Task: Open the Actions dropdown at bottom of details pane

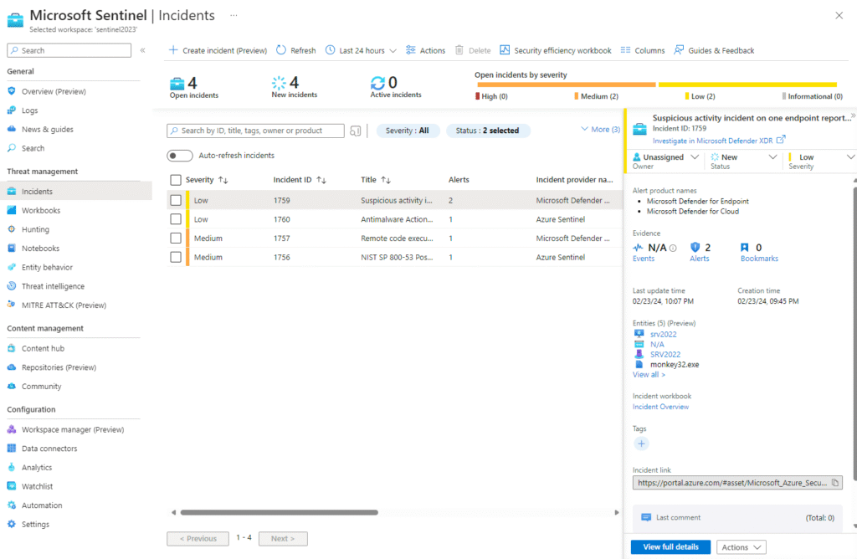Action: tap(741, 547)
